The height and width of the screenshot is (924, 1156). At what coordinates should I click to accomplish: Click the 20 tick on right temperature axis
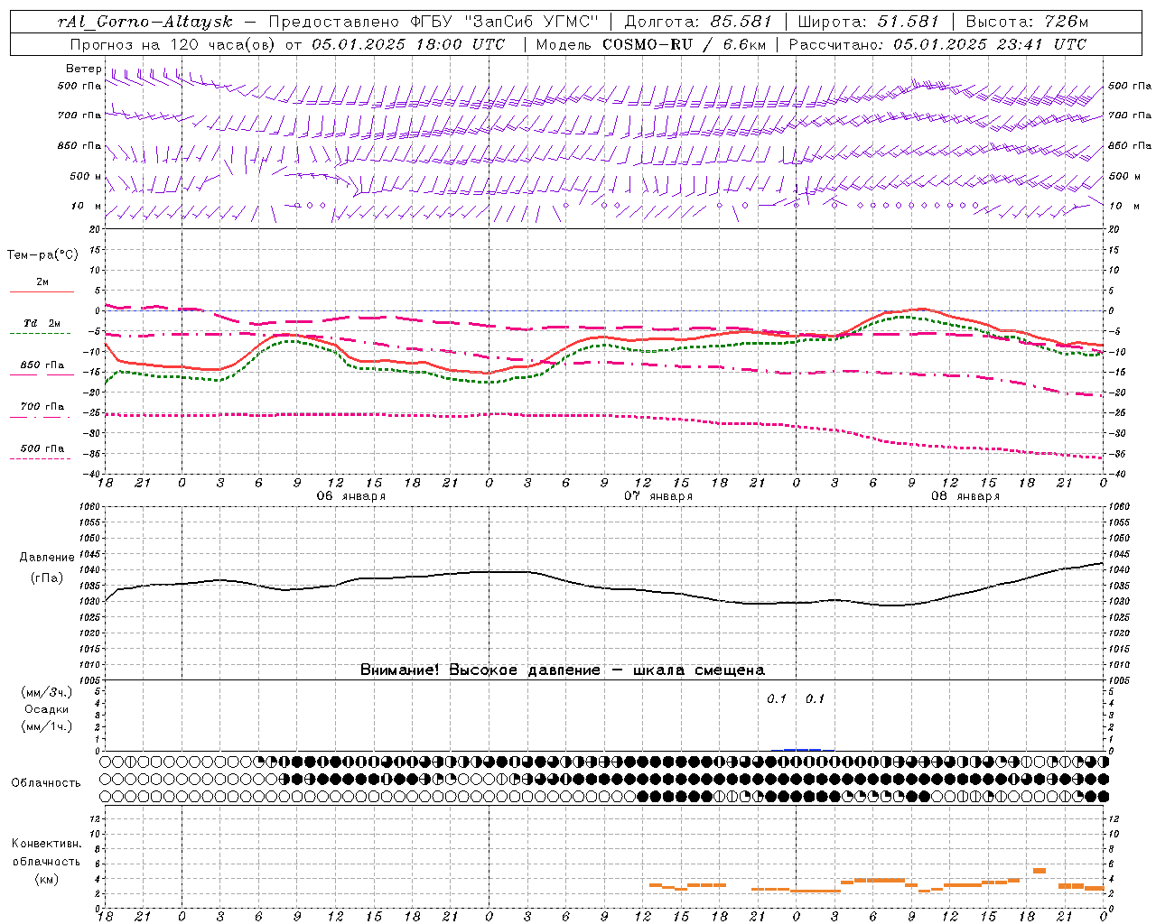pyautogui.click(x=1113, y=229)
